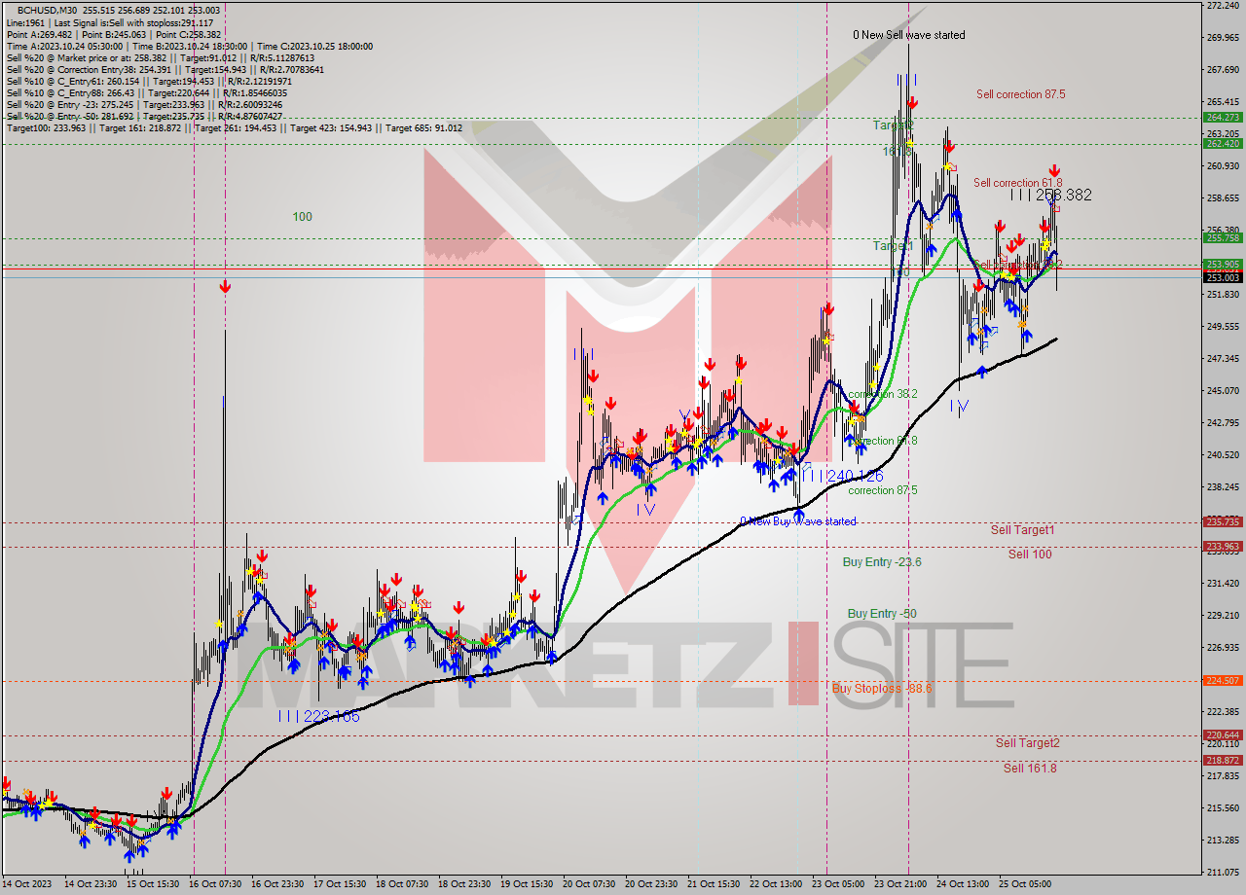
Task: Click the '0 New Sell wave started' label
Action: 909,35
